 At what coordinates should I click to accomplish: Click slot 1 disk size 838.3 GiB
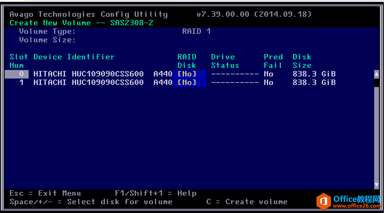tap(314, 82)
